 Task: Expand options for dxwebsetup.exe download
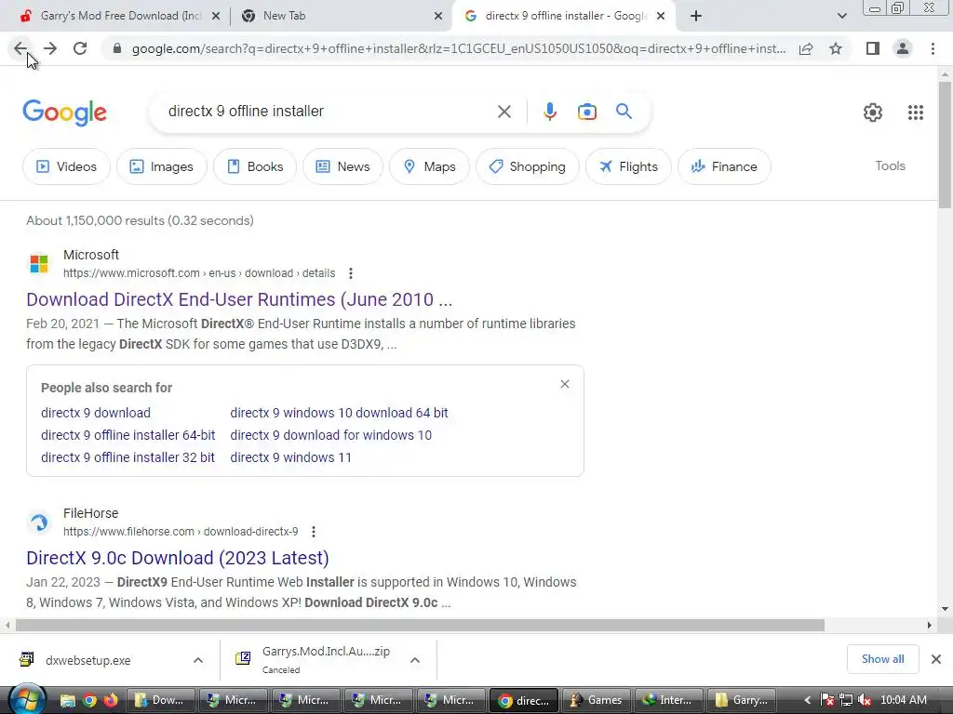(198, 660)
